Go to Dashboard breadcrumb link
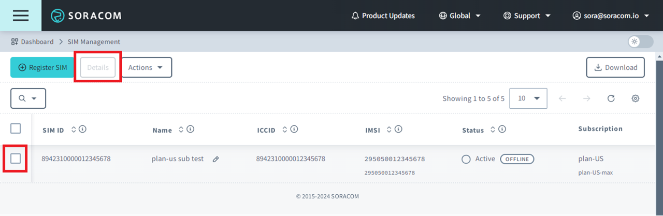This screenshot has height=216, width=663. coord(37,41)
